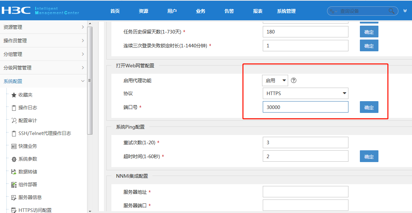Open the 首页 top menu

click(115, 11)
